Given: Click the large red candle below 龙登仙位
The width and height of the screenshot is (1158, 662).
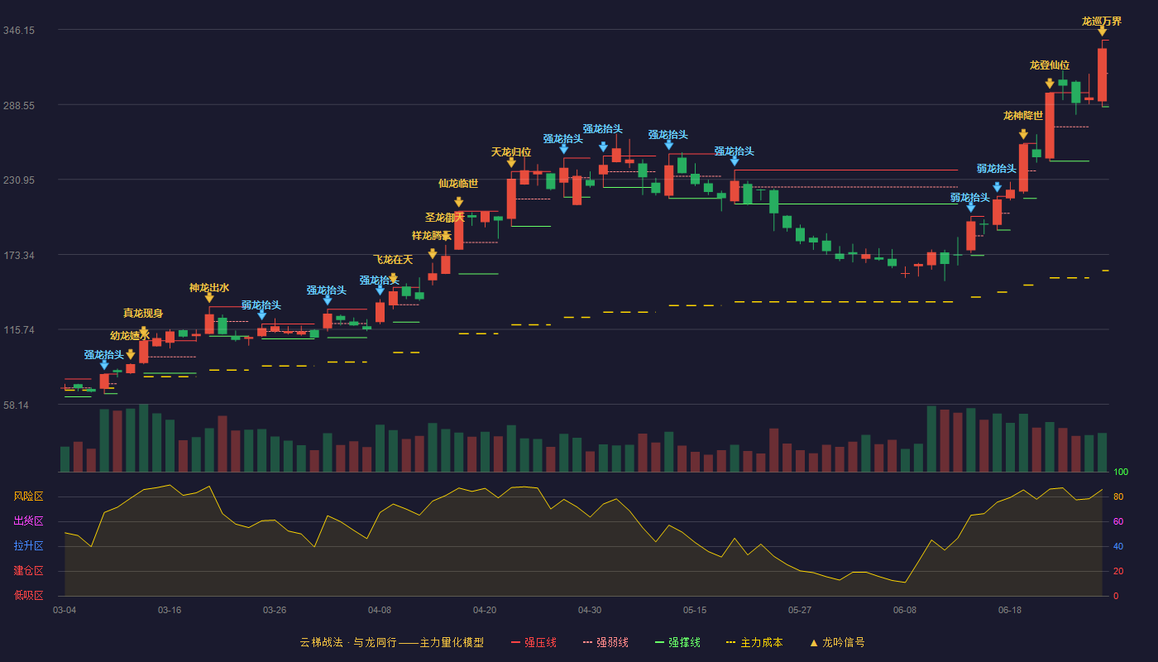Looking at the screenshot, I should coord(1050,125).
